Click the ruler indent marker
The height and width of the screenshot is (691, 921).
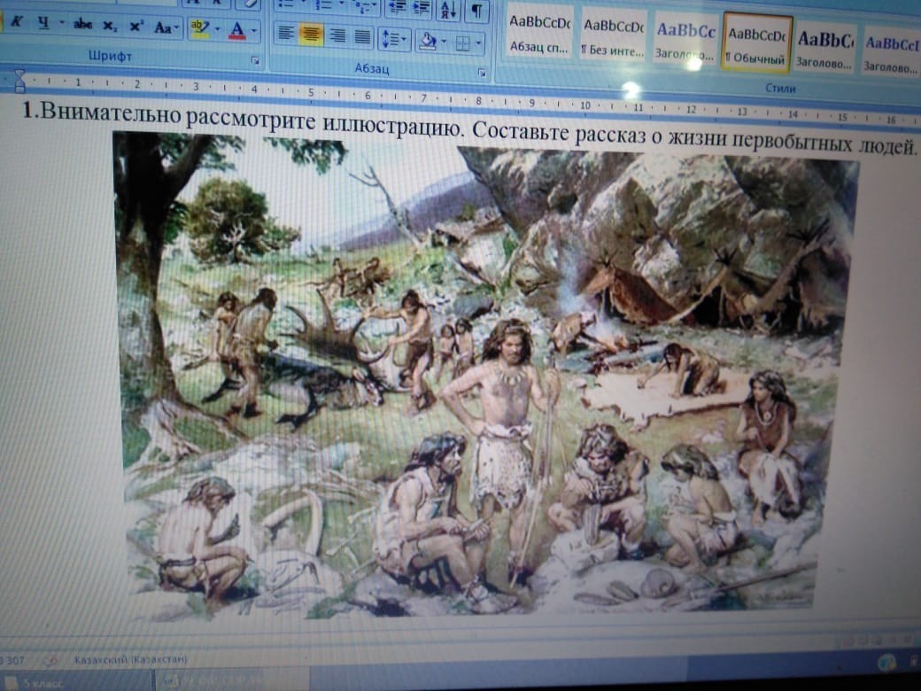pyautogui.click(x=19, y=82)
